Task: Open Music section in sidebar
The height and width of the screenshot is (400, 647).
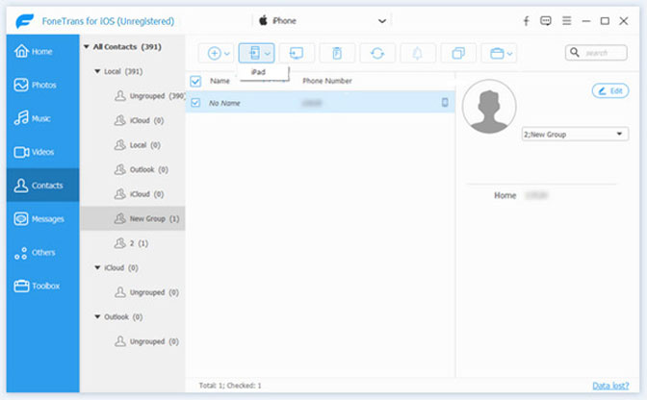Action: coord(43,118)
